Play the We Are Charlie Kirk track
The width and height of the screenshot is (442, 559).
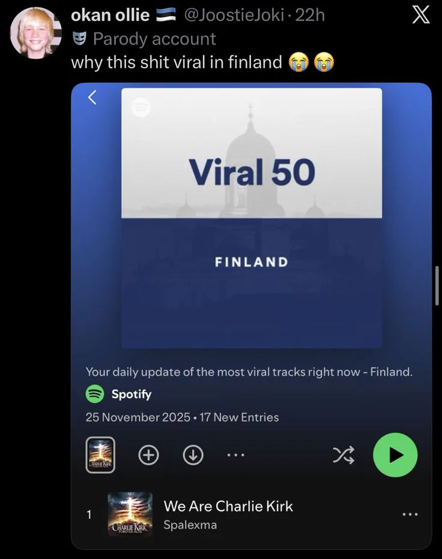[x=228, y=506]
